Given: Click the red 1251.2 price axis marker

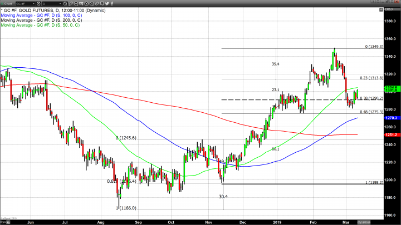Looking at the screenshot, I should pos(390,134).
